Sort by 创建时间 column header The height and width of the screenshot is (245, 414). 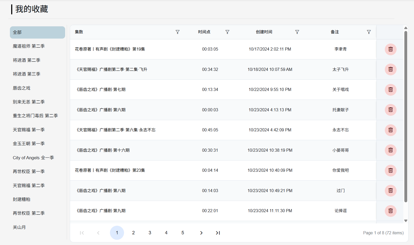264,32
